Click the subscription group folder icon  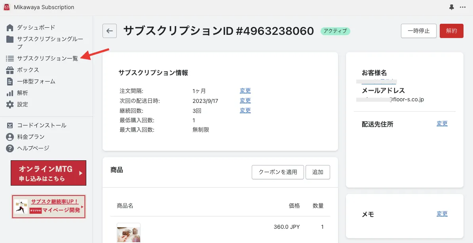[x=10, y=39]
